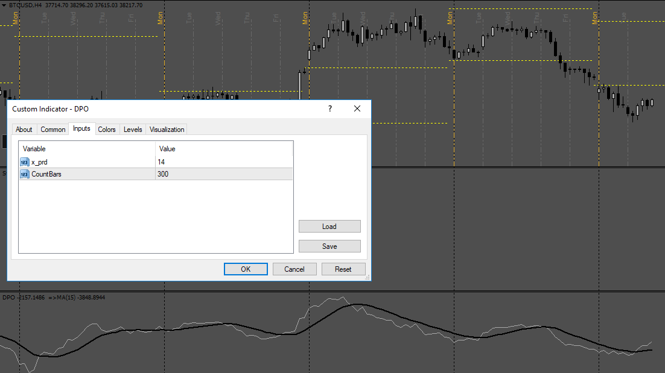Click the Variable column header
Screen dimensions: 665x373
pos(87,149)
